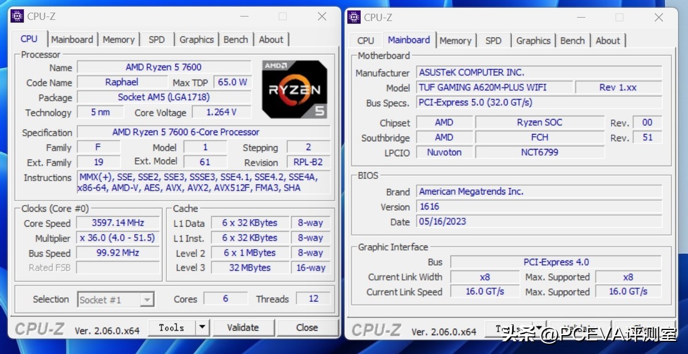
Task: Go to Bench tab in left window
Action: [236, 40]
